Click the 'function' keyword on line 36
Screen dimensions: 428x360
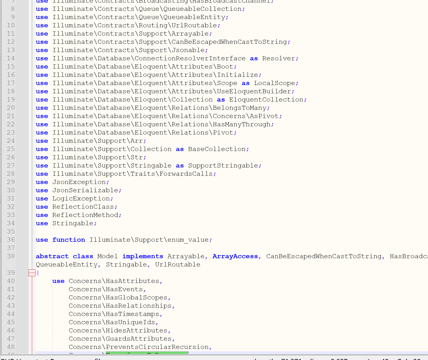click(x=69, y=240)
